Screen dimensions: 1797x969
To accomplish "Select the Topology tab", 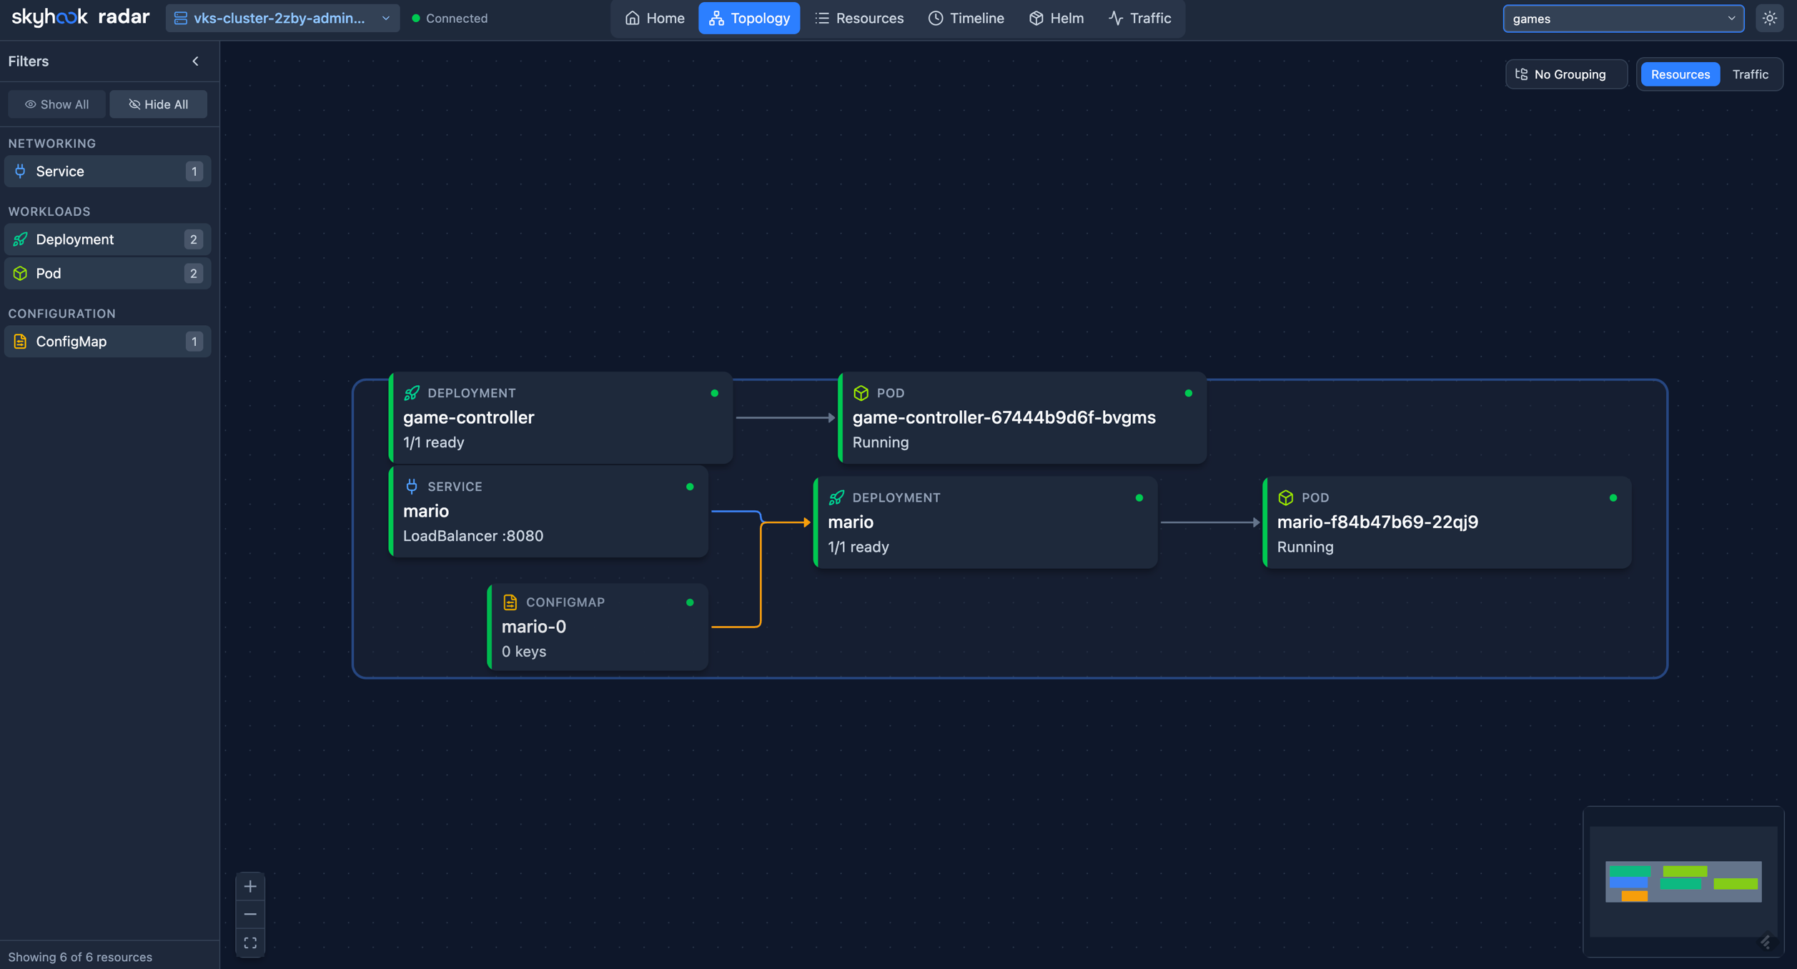I will [x=749, y=19].
